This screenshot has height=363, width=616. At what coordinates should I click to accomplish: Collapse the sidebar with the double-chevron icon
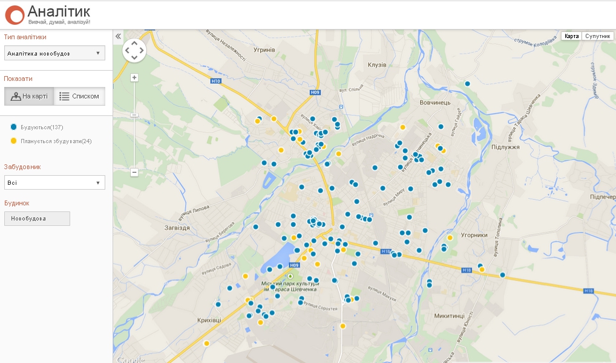pyautogui.click(x=118, y=36)
